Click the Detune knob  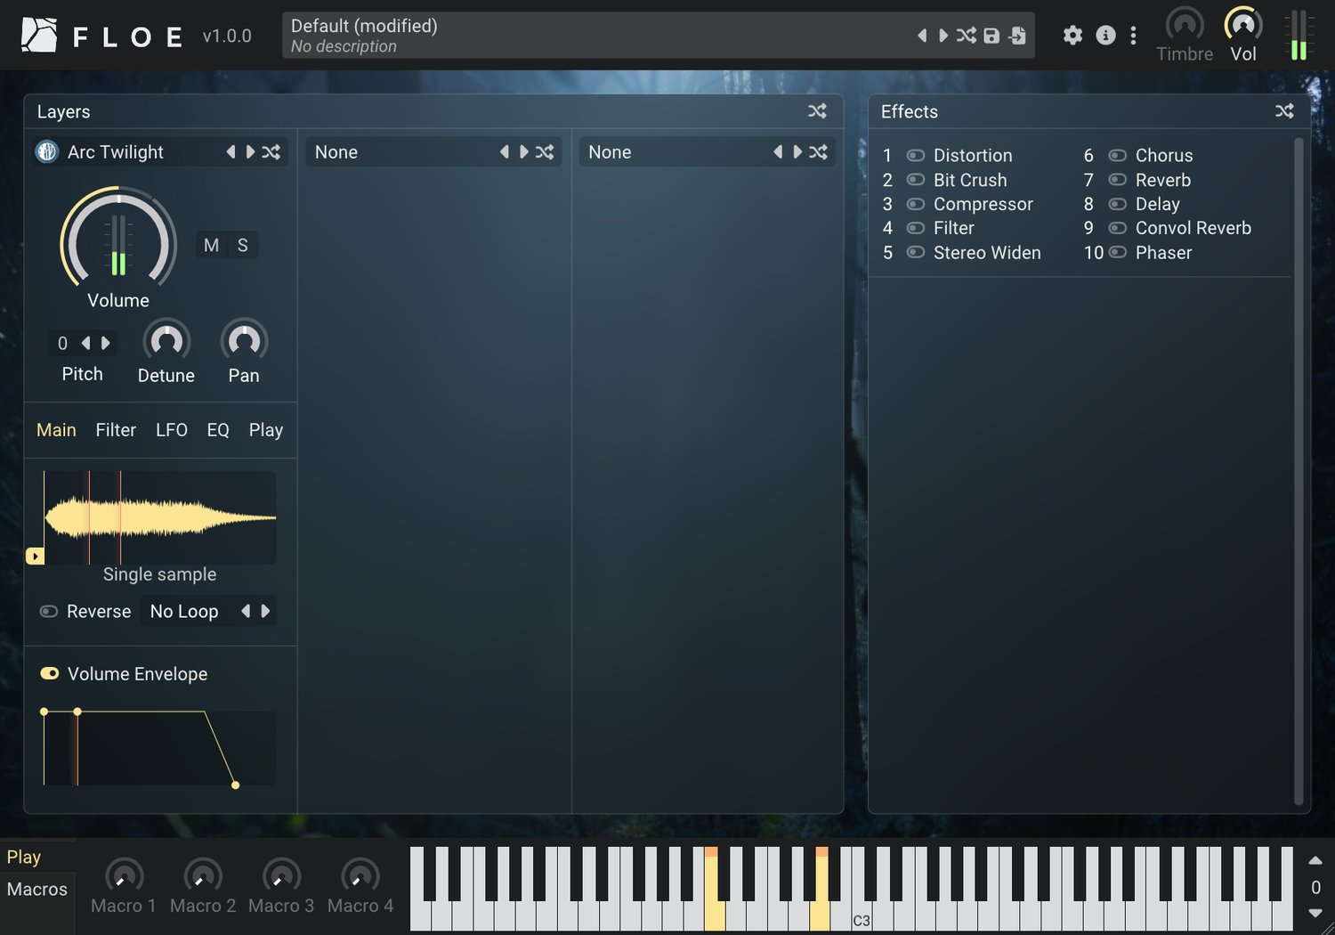(166, 341)
